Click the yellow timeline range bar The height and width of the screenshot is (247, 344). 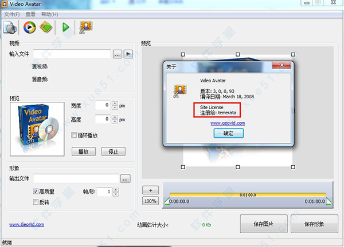[248, 195]
